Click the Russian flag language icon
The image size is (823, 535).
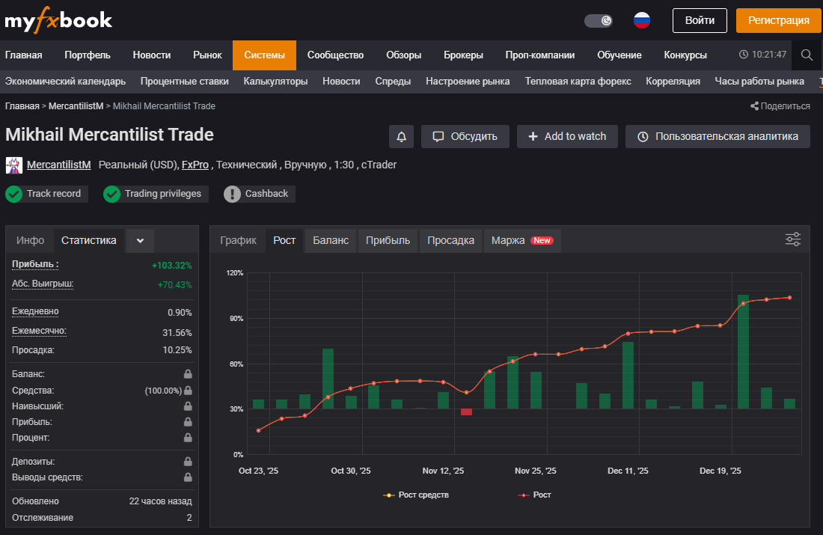[641, 20]
